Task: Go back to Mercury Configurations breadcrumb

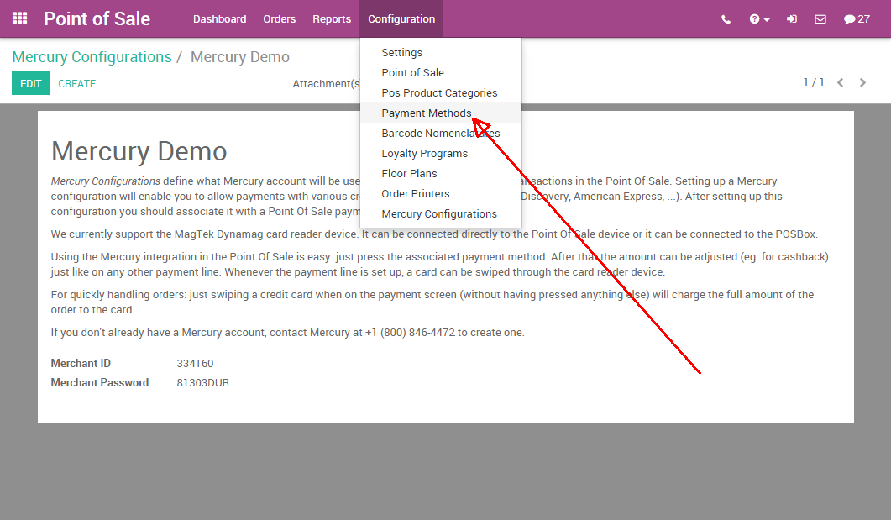Action: pos(92,57)
